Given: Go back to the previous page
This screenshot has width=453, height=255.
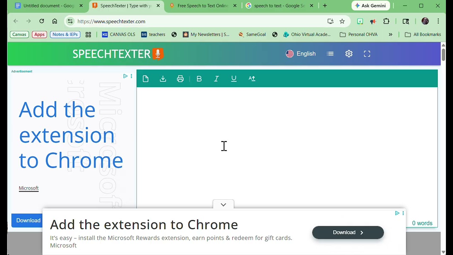Looking at the screenshot, I should pos(16,21).
